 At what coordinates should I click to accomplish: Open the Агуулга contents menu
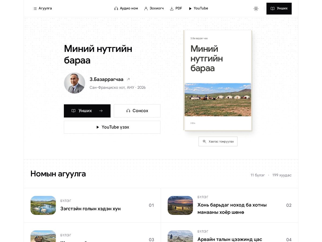(x=42, y=8)
